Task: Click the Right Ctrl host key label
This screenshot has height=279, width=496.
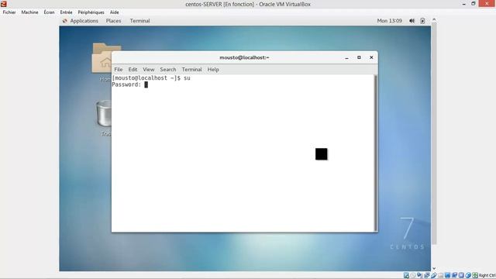Action: [487, 276]
